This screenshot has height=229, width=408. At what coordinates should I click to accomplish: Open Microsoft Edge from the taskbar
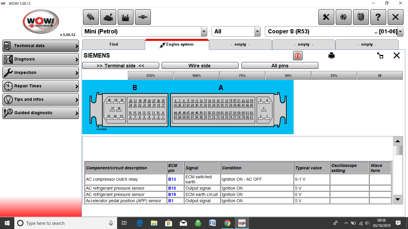click(x=139, y=223)
